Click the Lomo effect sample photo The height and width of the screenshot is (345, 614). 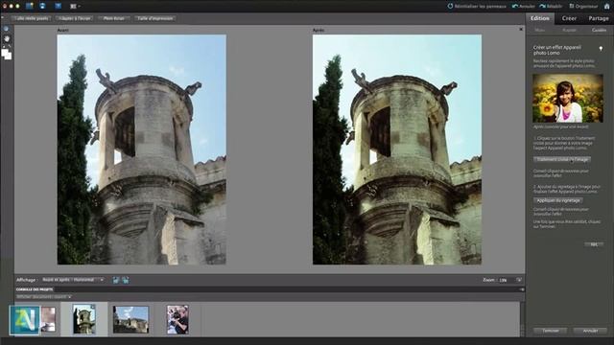[x=567, y=98]
